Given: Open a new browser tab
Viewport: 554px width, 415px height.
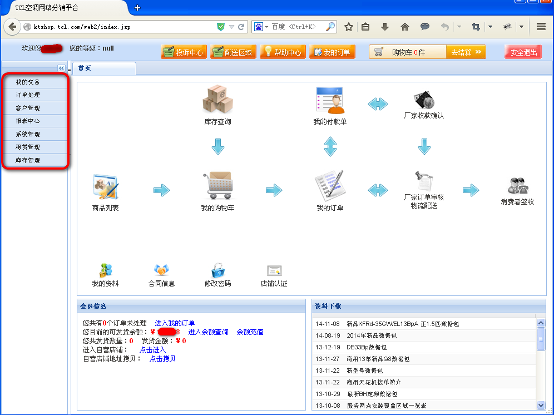Looking at the screenshot, I should [137, 8].
